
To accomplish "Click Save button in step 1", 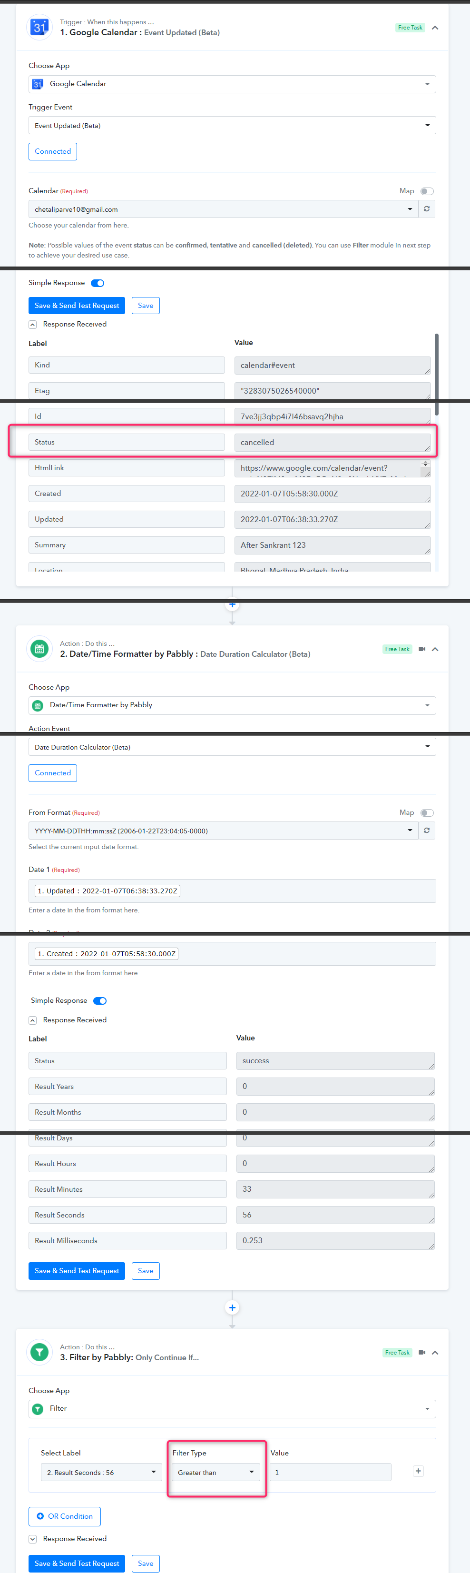I will (145, 305).
